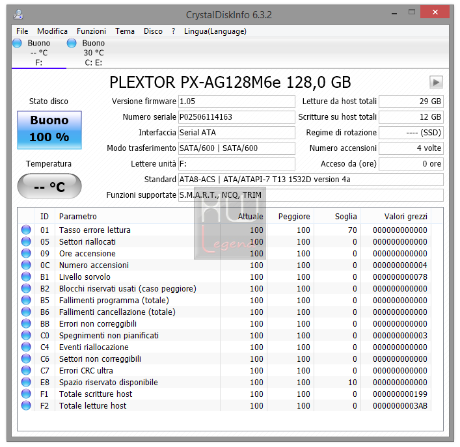
Task: Click status orb of Eventi riallocazione row
Action: [x=26, y=347]
